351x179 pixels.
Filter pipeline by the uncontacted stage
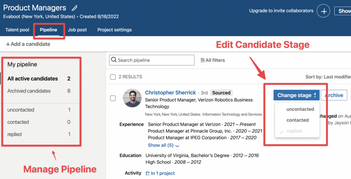[39, 110]
